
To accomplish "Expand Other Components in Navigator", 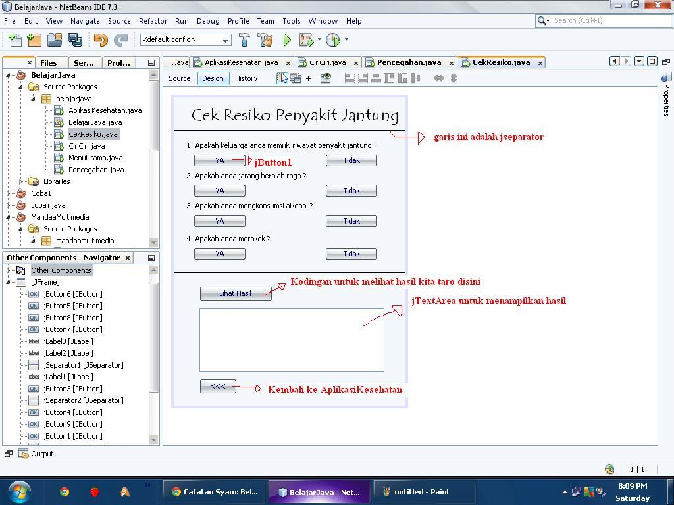I will [8, 270].
